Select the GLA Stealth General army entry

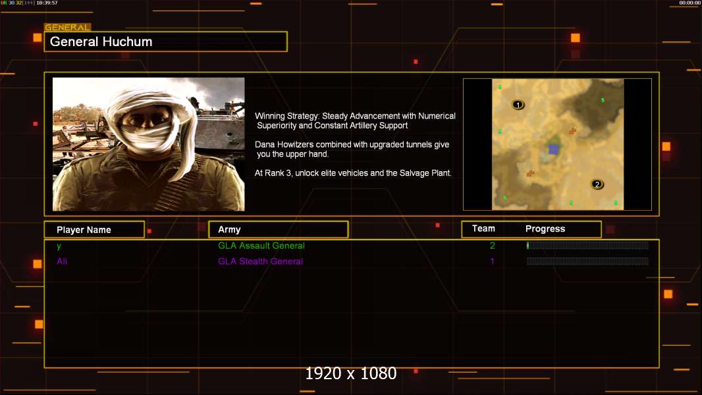coord(261,261)
